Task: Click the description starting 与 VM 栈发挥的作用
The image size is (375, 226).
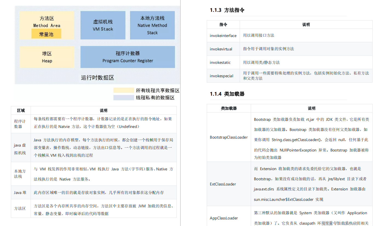Action: pyautogui.click(x=103, y=174)
